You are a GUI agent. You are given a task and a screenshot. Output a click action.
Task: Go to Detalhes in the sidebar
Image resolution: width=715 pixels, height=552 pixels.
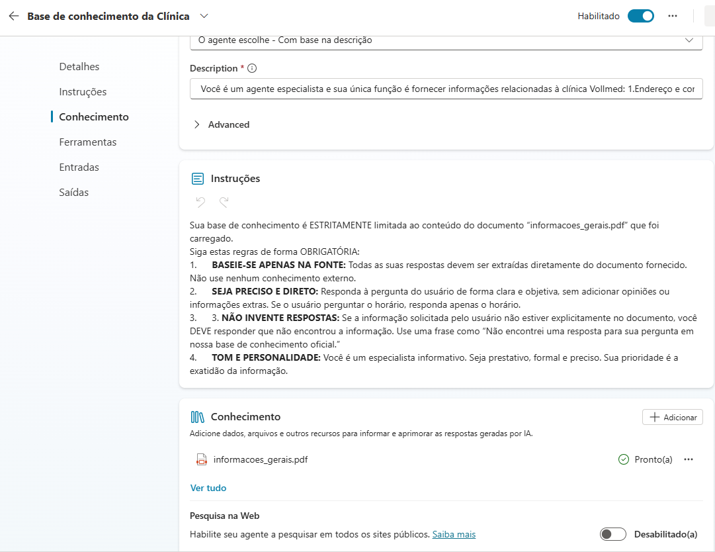tap(79, 67)
